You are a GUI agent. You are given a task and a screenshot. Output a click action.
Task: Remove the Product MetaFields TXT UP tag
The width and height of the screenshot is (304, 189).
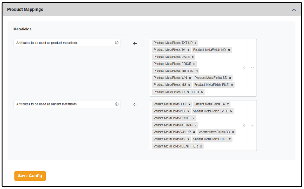click(x=196, y=43)
